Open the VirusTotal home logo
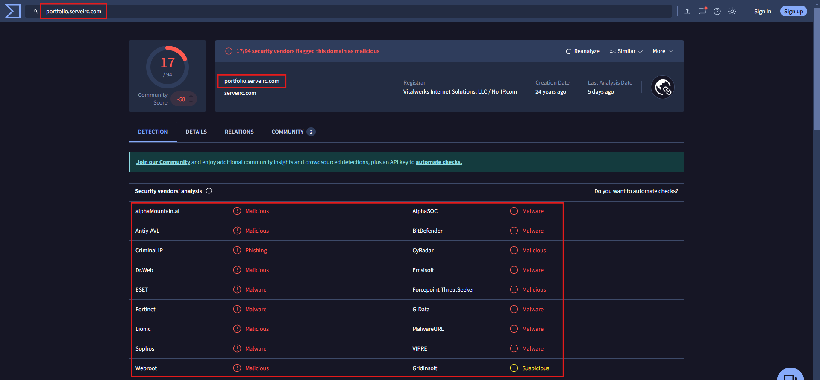Screen dimensions: 820x380 coord(12,11)
